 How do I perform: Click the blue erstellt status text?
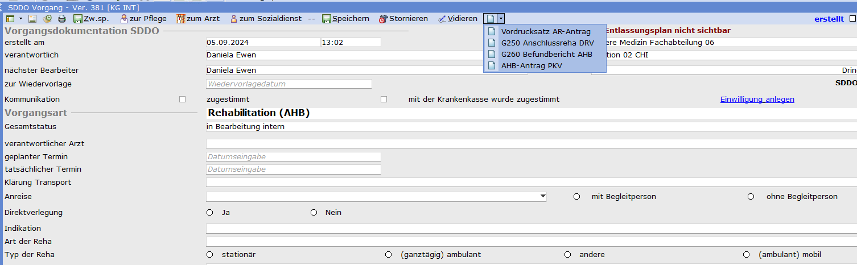click(x=829, y=19)
